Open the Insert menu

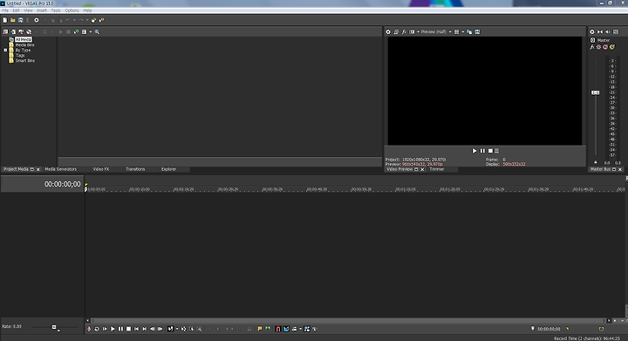(42, 10)
